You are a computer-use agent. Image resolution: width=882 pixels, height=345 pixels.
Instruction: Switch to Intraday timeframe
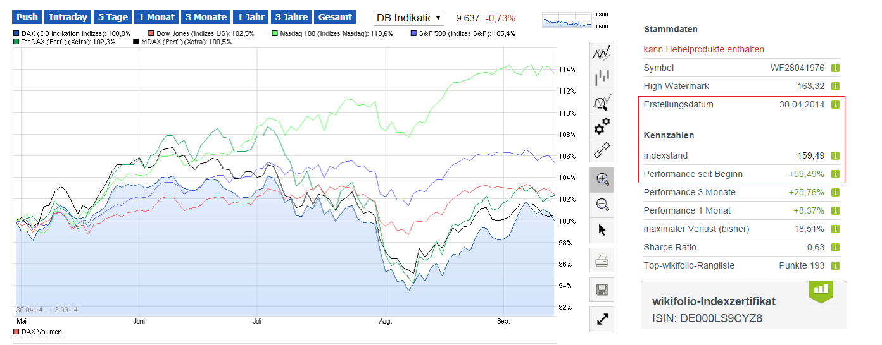tap(68, 18)
